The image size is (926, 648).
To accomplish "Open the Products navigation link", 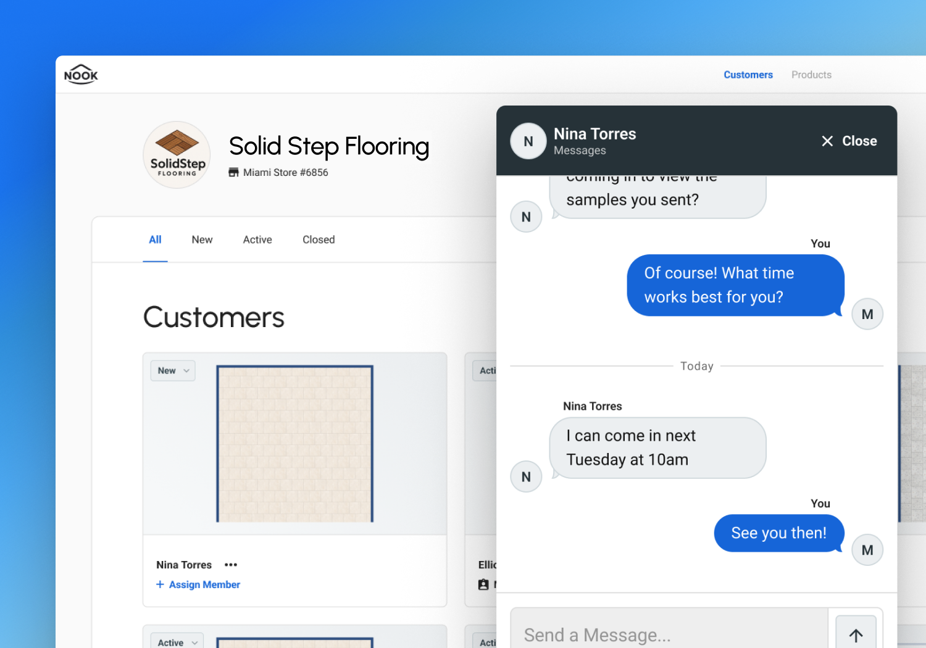I will tap(811, 75).
